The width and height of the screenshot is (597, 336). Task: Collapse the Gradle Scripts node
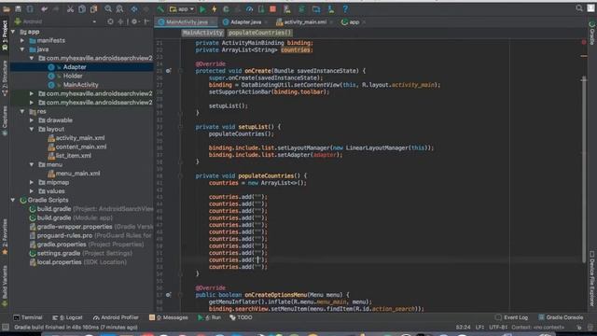13,200
